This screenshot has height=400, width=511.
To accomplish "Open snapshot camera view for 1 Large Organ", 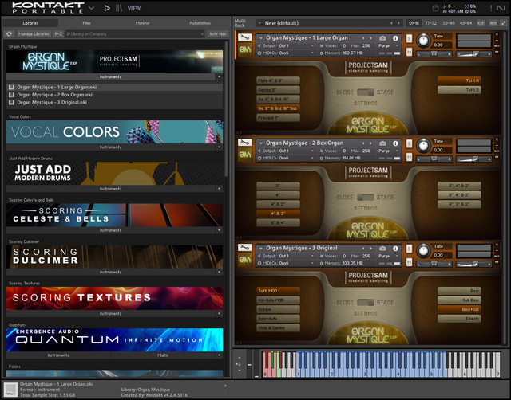I will tap(382, 38).
